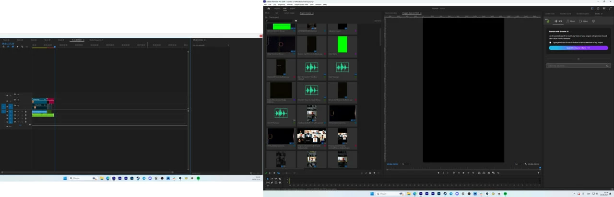Mute the first audio track
Image resolution: width=614 pixels, height=197 pixels.
click(x=18, y=112)
